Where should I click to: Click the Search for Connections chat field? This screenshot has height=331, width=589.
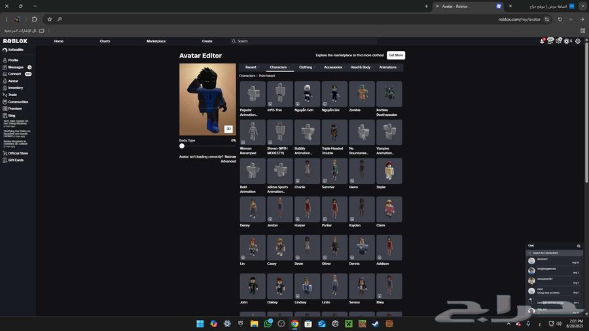point(554,253)
